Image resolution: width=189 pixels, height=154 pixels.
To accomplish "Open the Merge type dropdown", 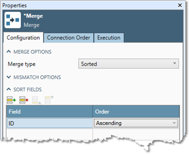I will click(128, 64).
